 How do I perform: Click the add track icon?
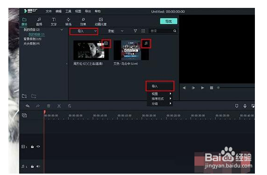click(24, 116)
